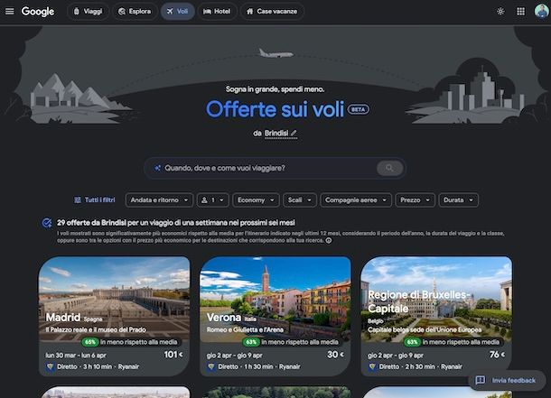Screen dimensions: 551x398
Task: Open the Viaggi tab
Action: pos(88,12)
